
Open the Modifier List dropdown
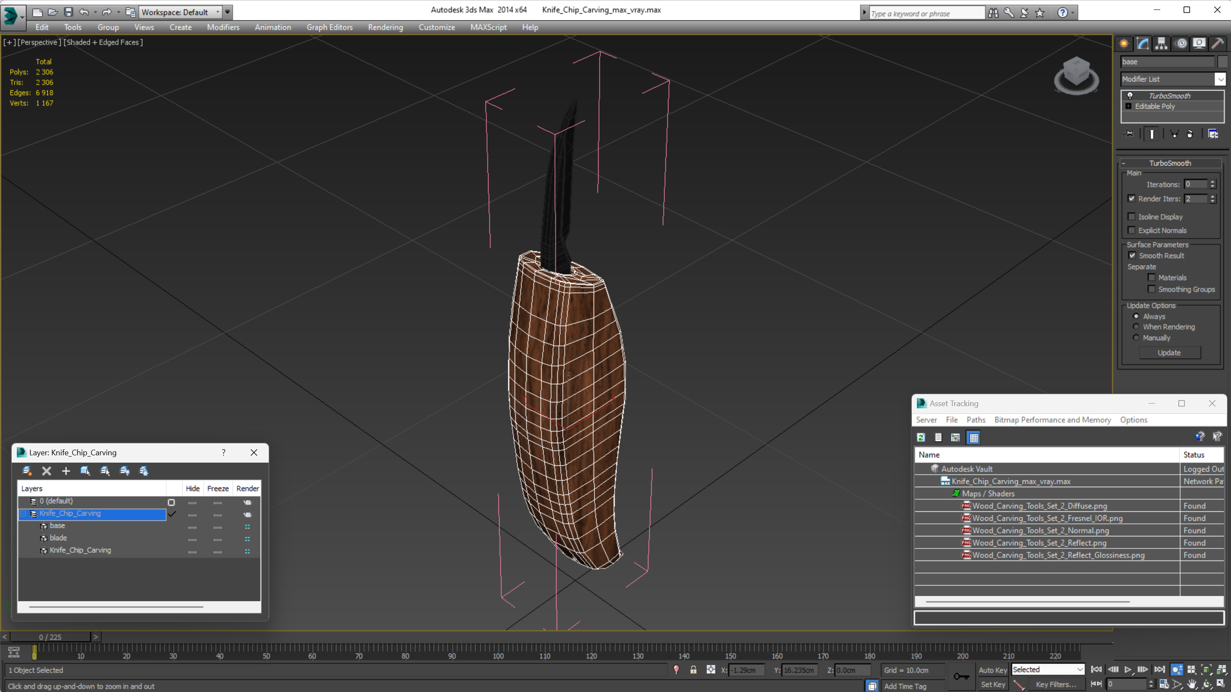point(1221,79)
